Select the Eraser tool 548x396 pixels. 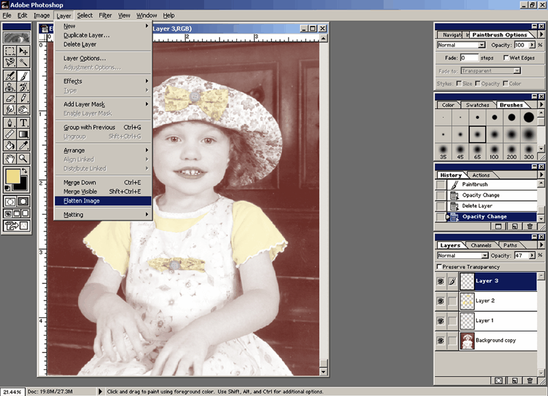pyautogui.click(x=10, y=99)
